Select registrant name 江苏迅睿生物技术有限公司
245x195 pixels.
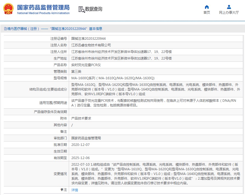(x=91, y=45)
